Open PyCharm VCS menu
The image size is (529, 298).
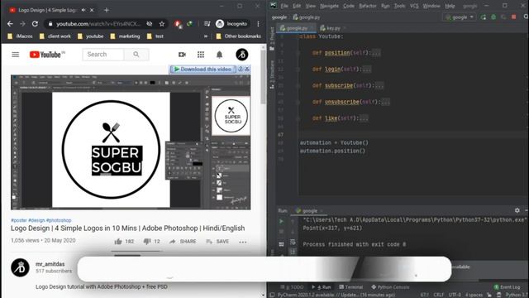point(414,6)
